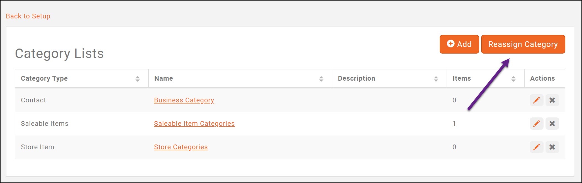582x183 pixels.
Task: Open the Reassign Category dialog
Action: (x=523, y=44)
